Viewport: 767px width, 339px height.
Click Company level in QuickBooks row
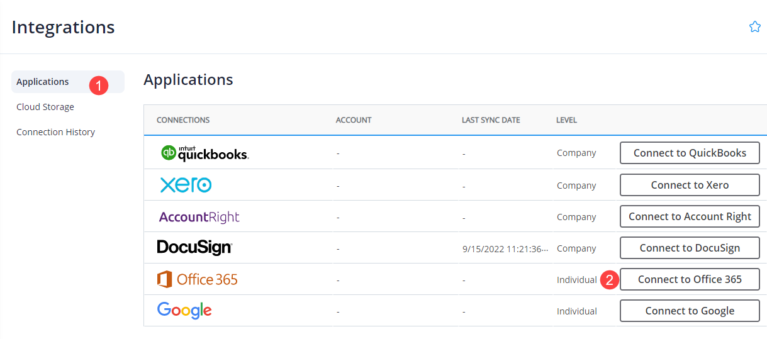576,153
